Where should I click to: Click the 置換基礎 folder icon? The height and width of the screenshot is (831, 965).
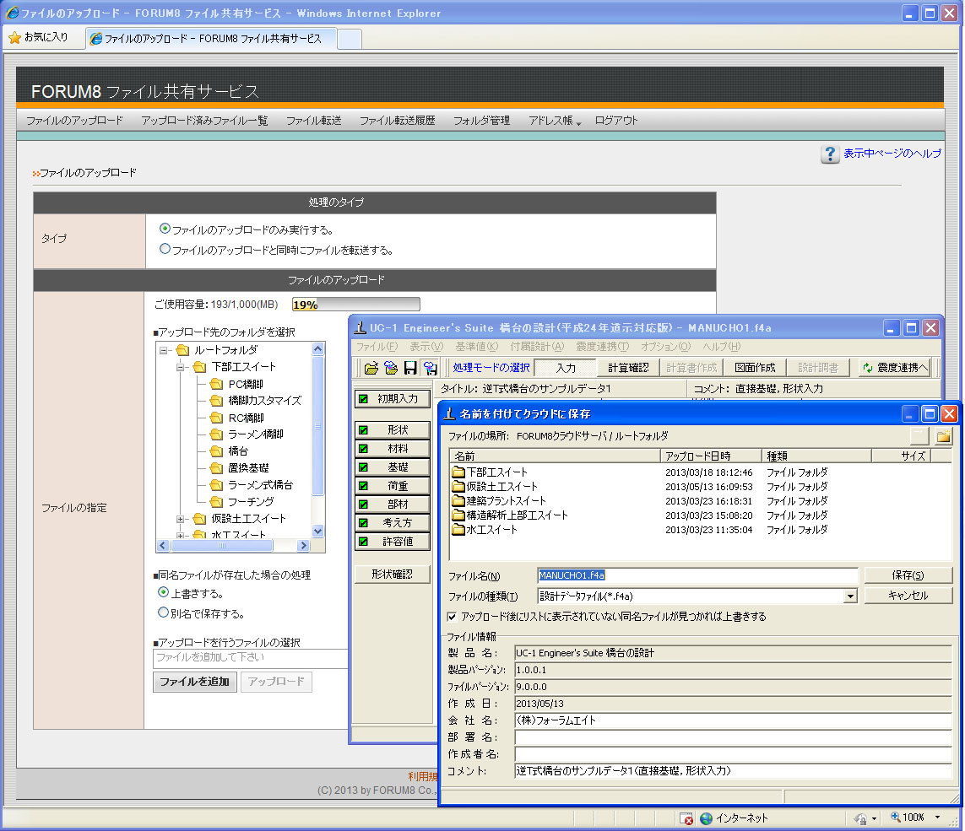[x=216, y=468]
